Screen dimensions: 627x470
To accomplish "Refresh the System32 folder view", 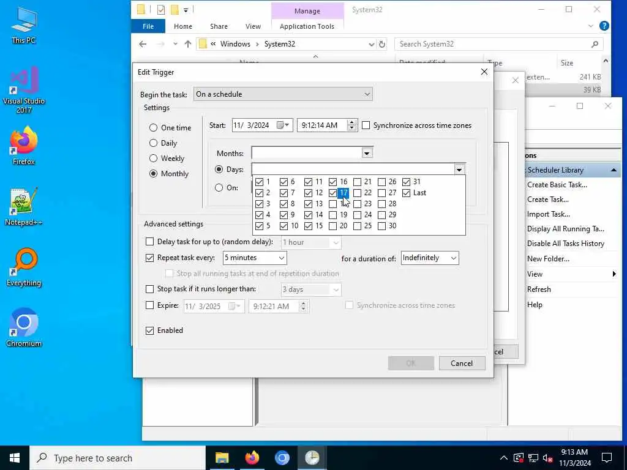I will 382,44.
